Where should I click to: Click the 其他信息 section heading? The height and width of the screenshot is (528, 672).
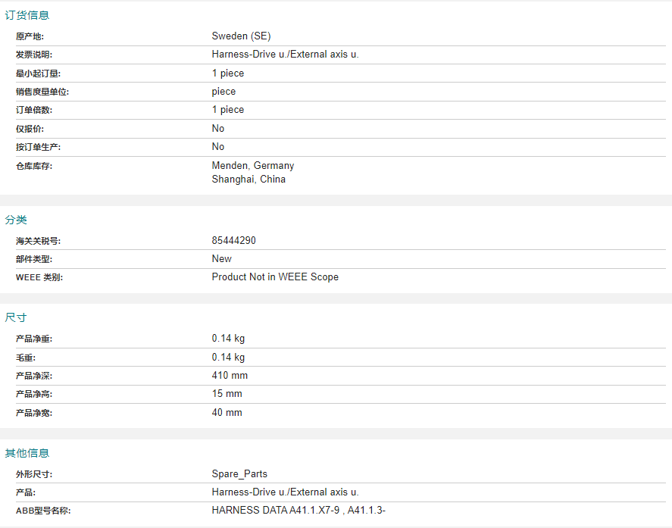27,453
